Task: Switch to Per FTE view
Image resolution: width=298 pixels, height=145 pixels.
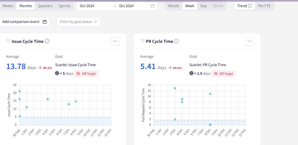Action: click(x=264, y=6)
